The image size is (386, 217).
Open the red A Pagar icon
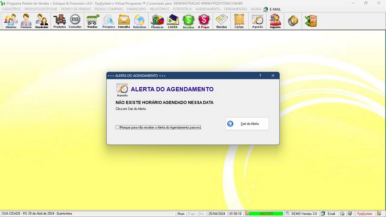coord(204,21)
